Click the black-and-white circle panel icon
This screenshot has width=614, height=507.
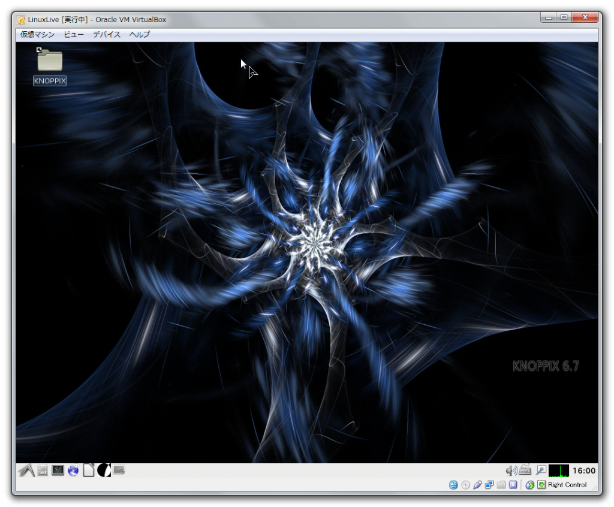tap(104, 470)
